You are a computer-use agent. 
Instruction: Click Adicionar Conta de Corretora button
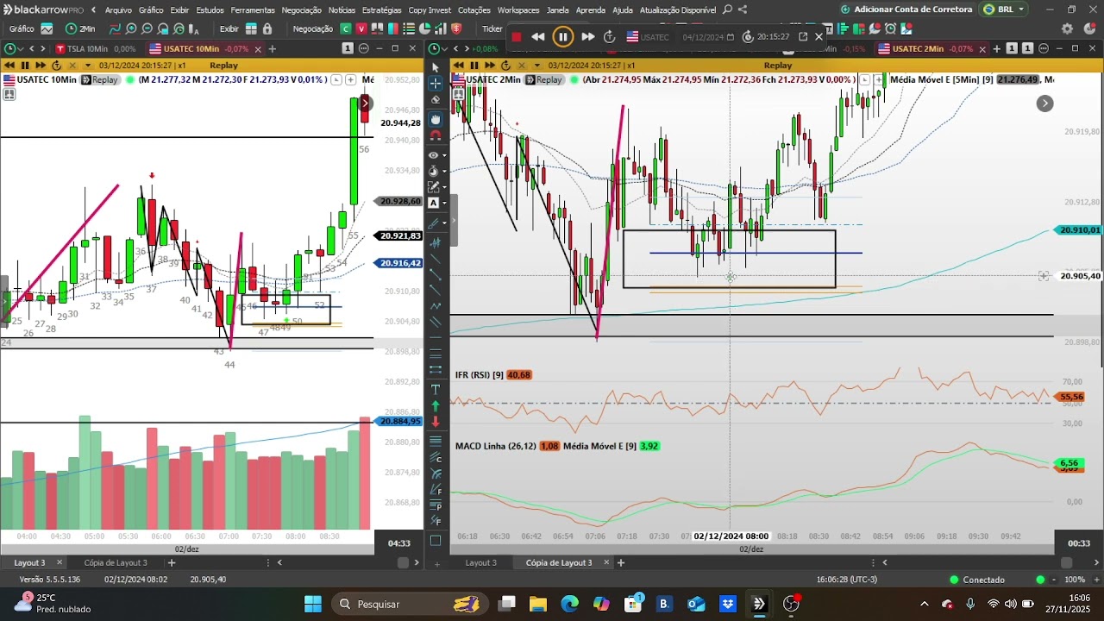click(x=906, y=9)
